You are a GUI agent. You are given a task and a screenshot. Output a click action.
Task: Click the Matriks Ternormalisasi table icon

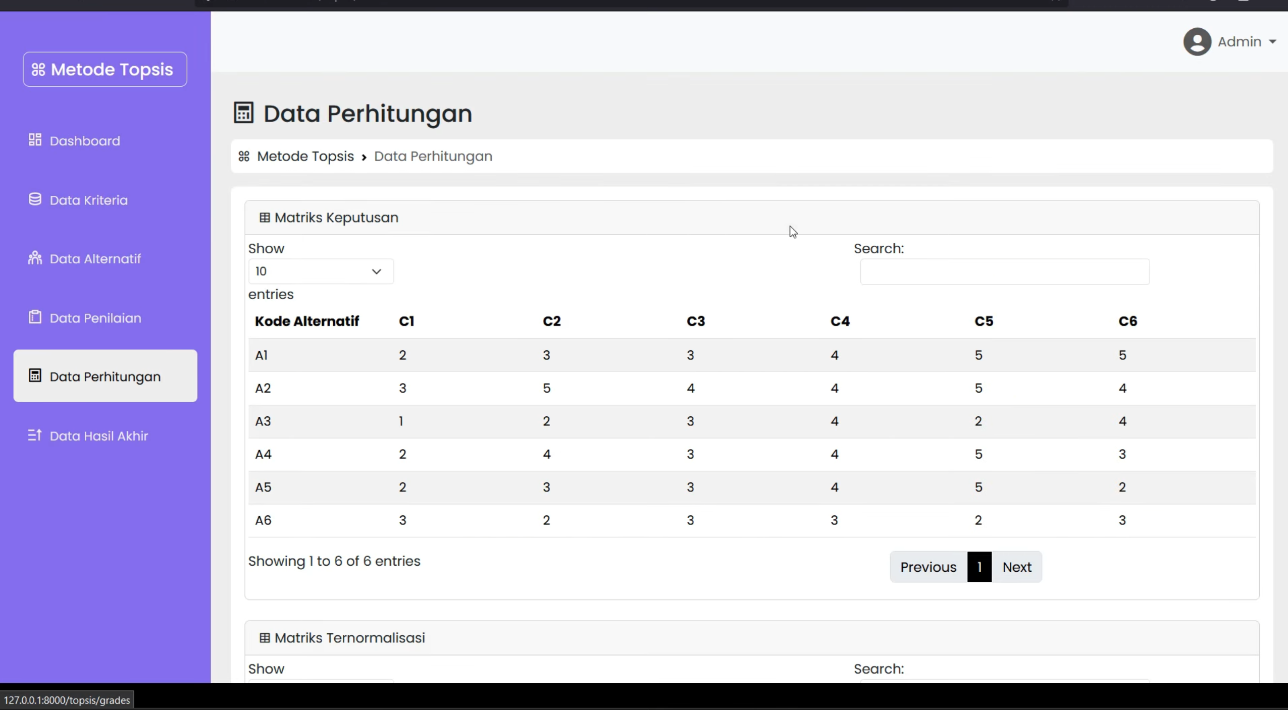coord(265,638)
